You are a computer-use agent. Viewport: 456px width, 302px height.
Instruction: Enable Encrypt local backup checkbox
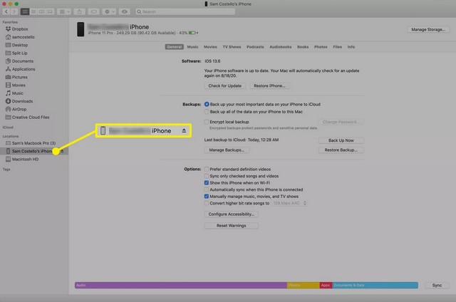(x=207, y=122)
